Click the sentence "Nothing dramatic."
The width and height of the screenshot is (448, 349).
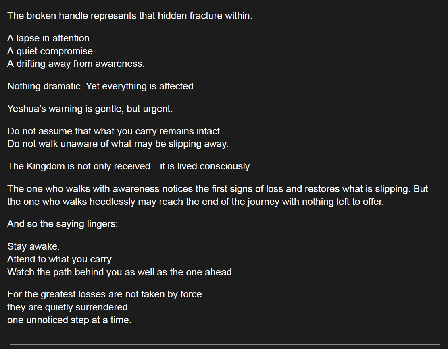pyautogui.click(x=45, y=87)
